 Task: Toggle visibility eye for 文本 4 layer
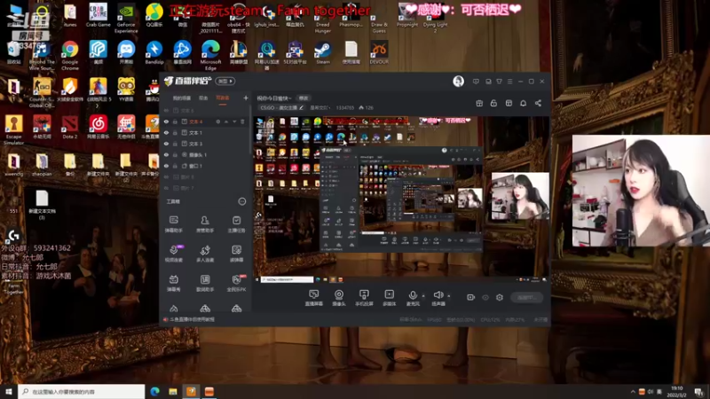pos(166,121)
